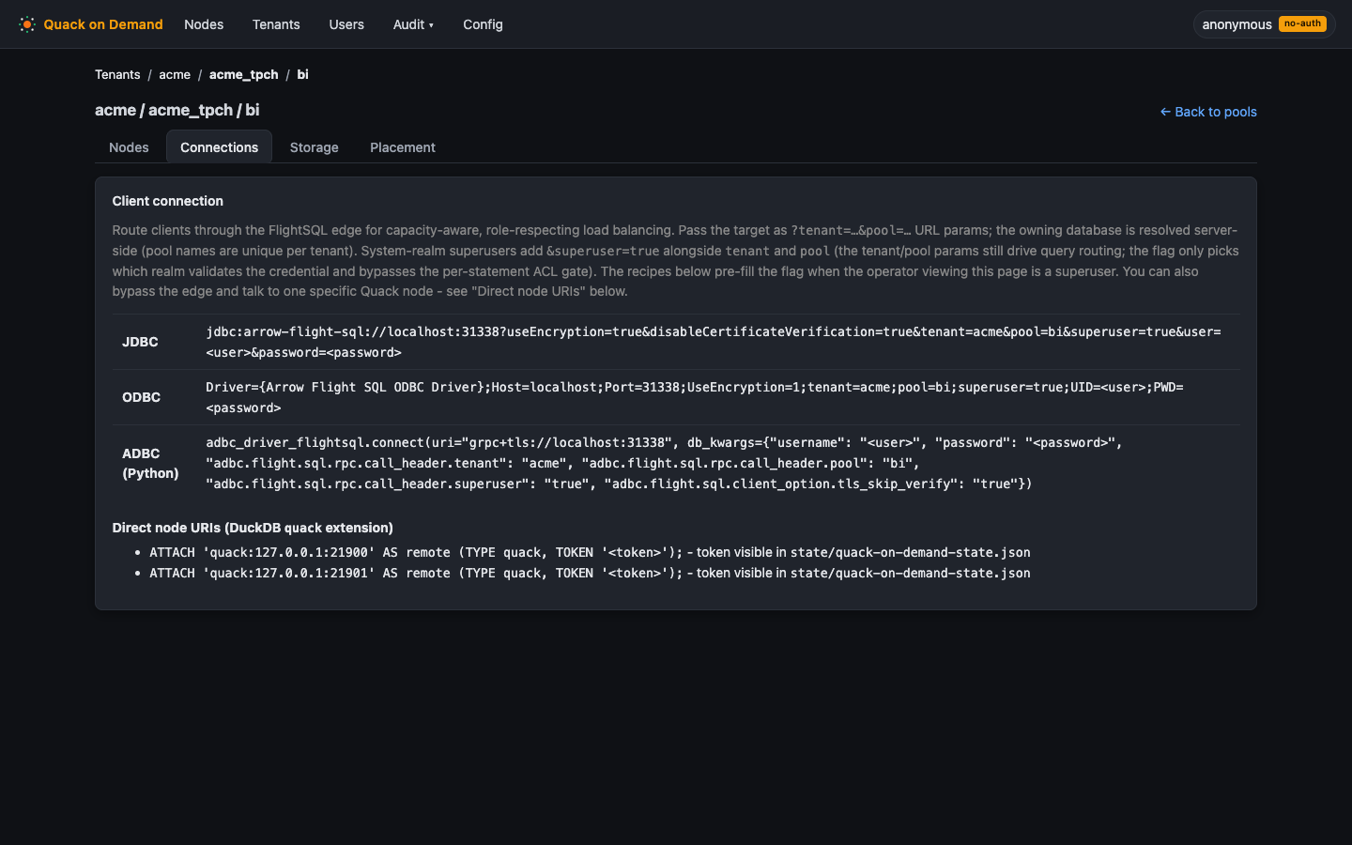Click the ODBC row label
Screen dimensions: 1352x845
coord(141,397)
